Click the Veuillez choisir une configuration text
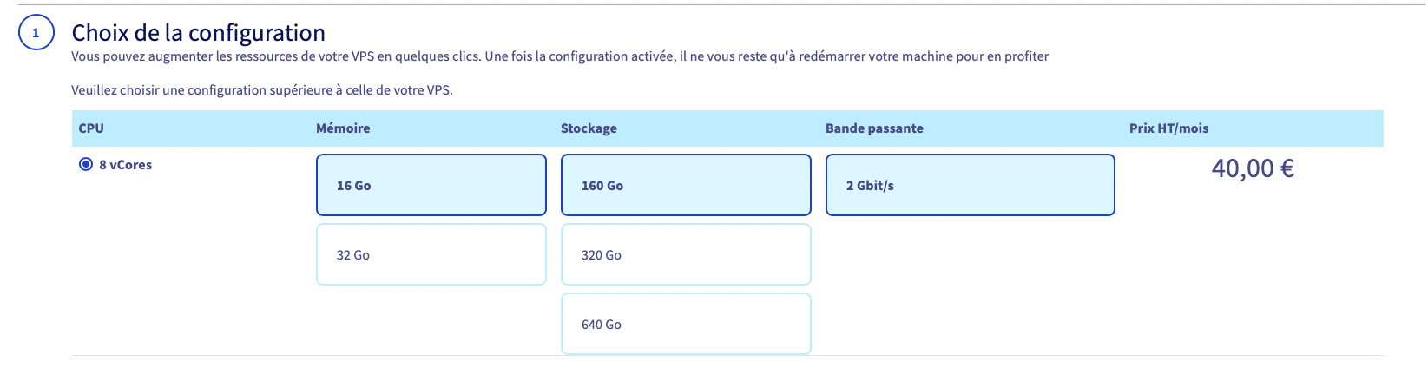 click(261, 90)
